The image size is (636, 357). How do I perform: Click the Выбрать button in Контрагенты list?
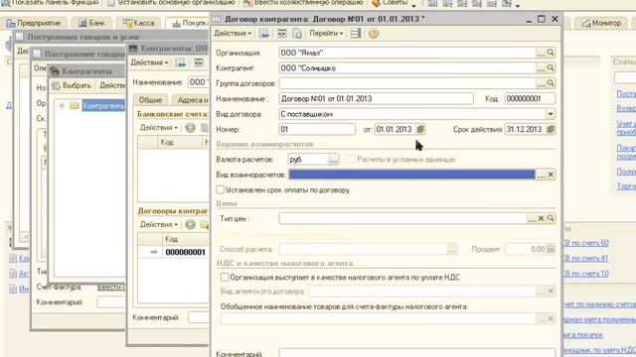(72, 86)
